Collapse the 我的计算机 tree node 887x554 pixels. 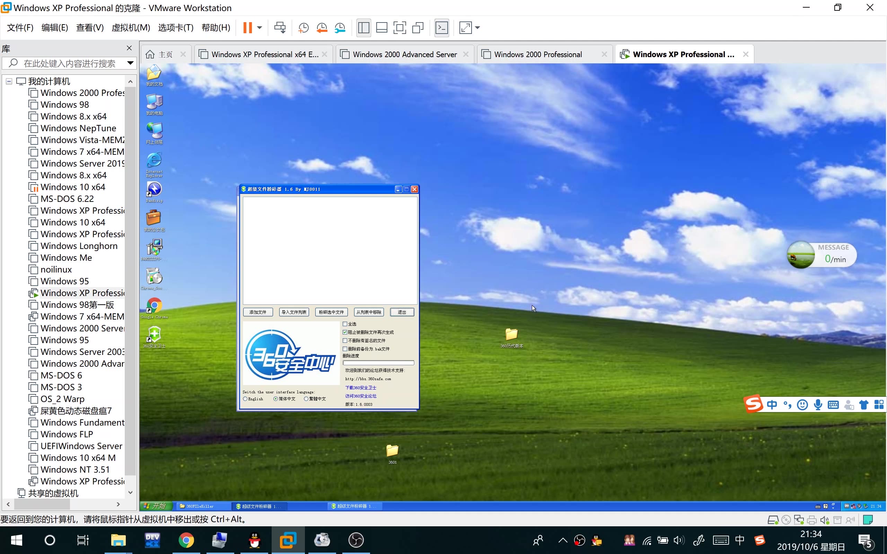click(x=9, y=81)
